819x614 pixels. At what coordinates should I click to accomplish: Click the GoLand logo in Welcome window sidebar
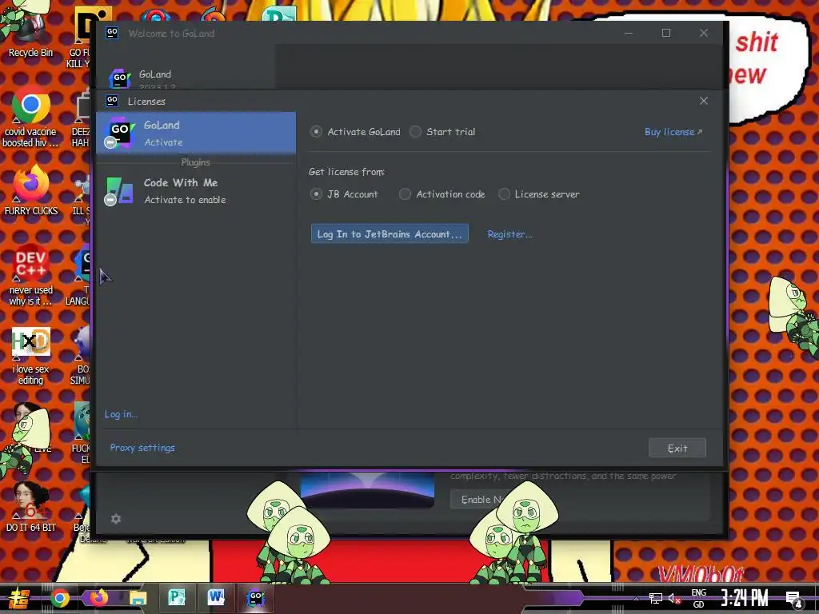click(x=120, y=78)
